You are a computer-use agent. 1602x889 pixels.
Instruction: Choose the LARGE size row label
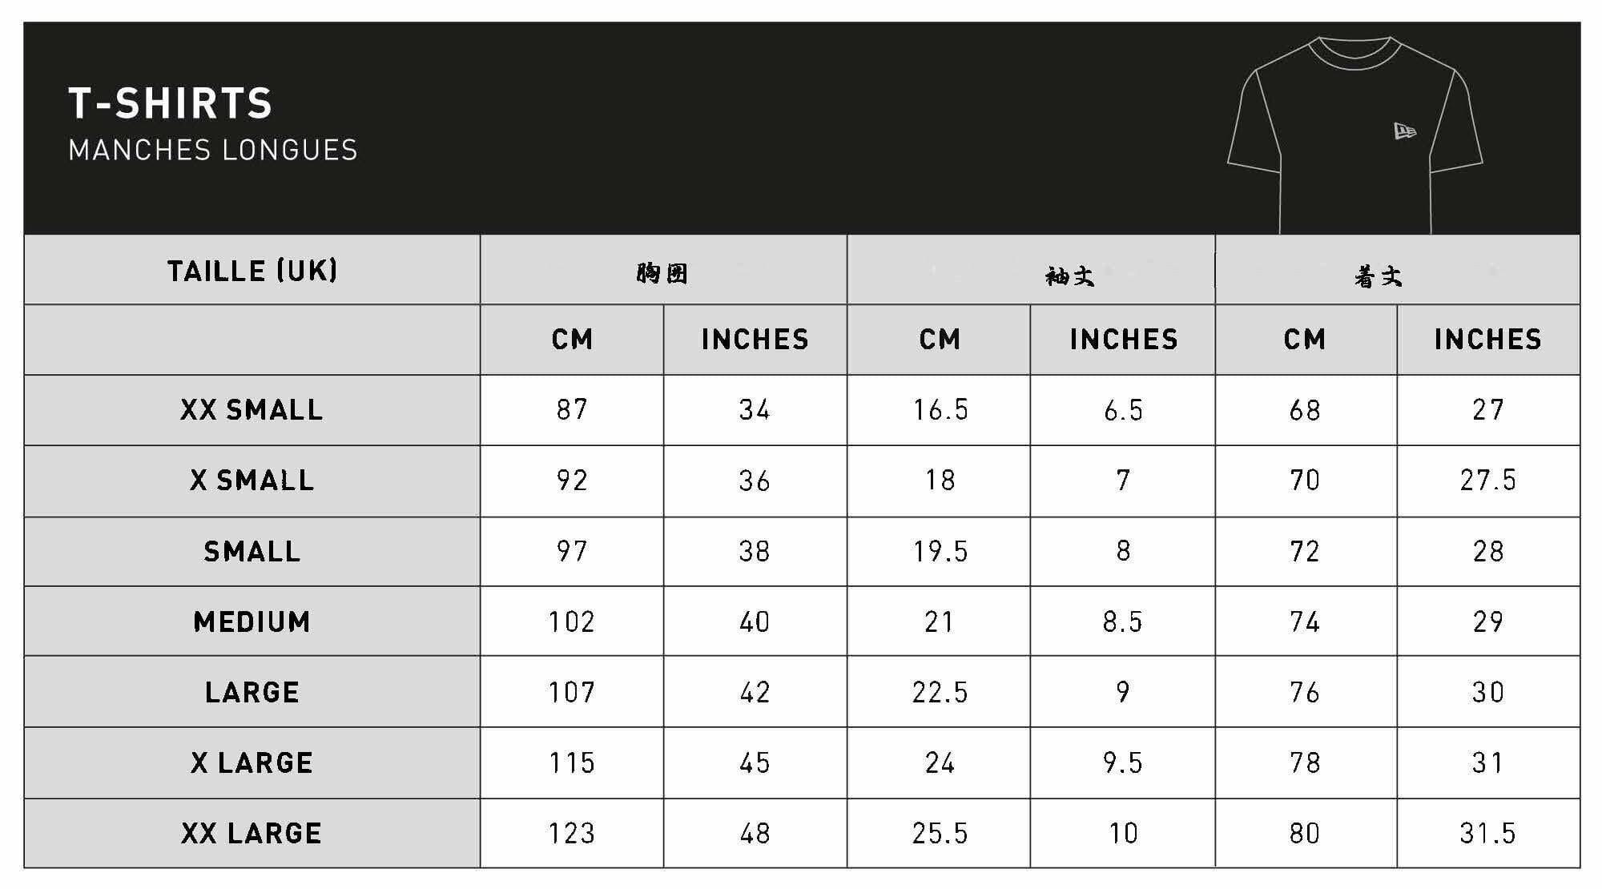coord(252,693)
